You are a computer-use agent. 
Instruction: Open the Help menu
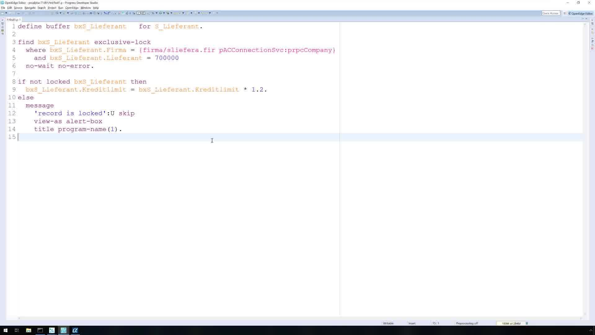click(x=96, y=8)
